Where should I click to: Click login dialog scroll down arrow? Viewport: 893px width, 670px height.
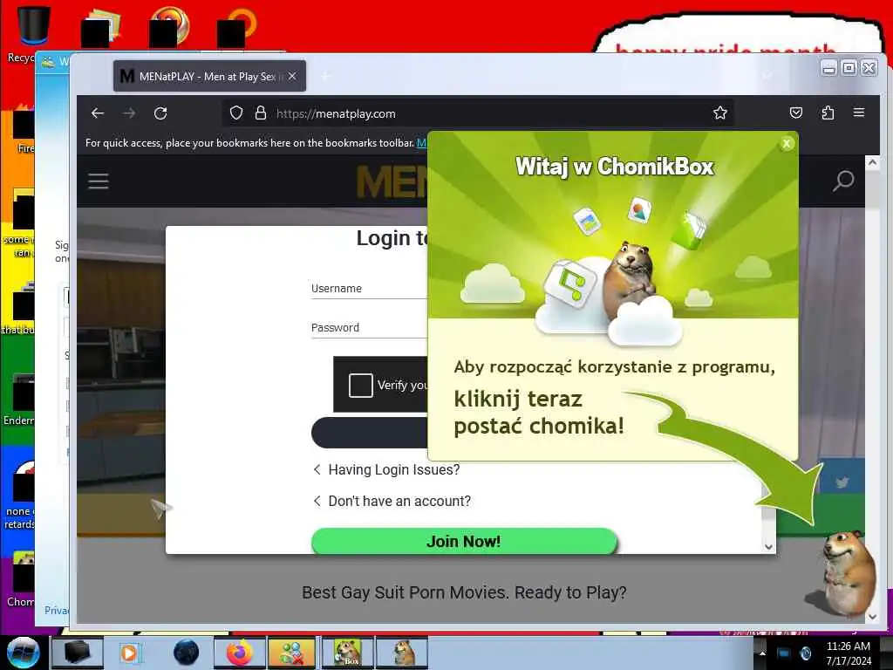pyautogui.click(x=768, y=547)
